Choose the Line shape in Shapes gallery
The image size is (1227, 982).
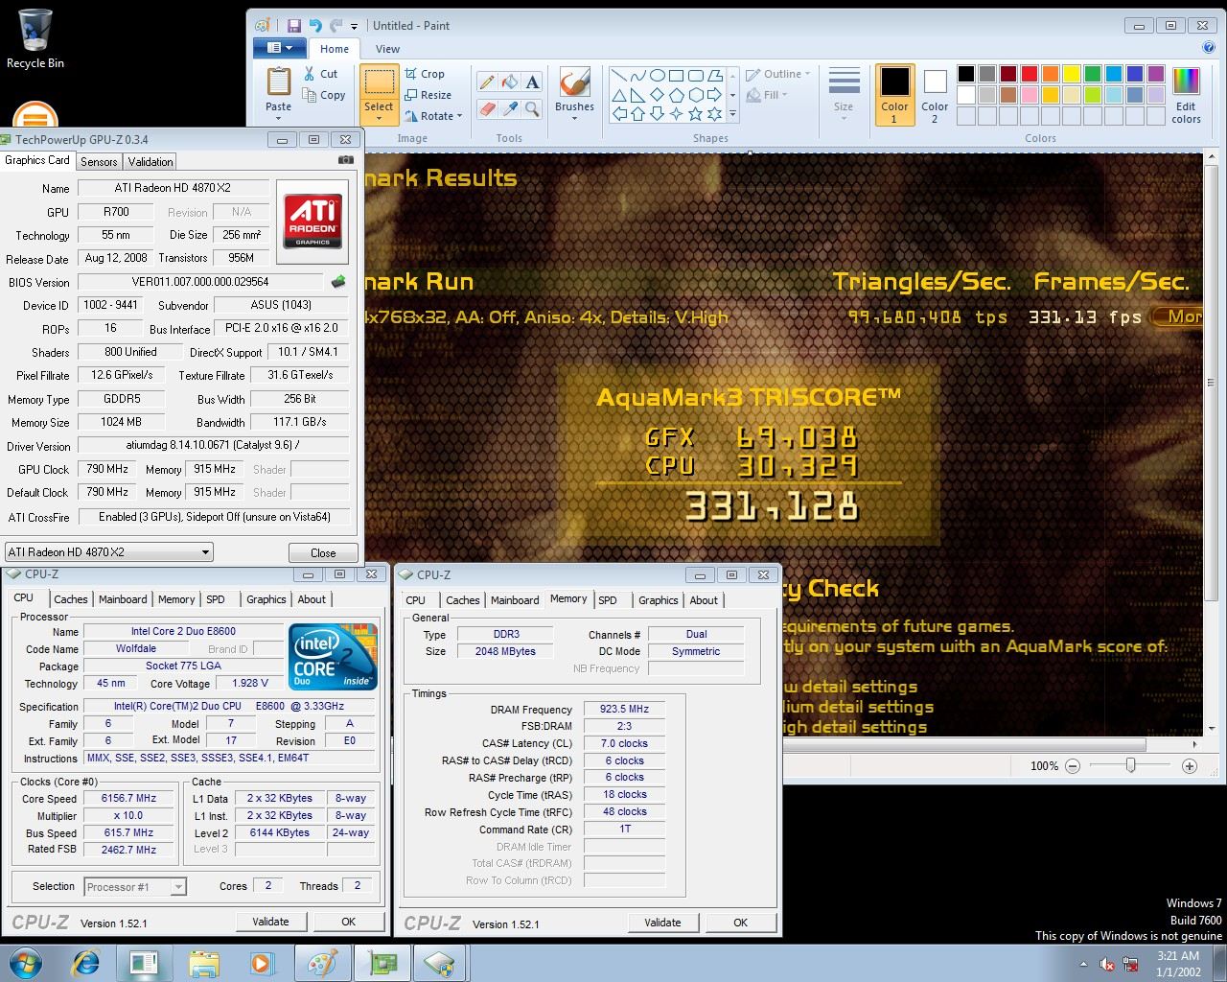click(x=619, y=75)
